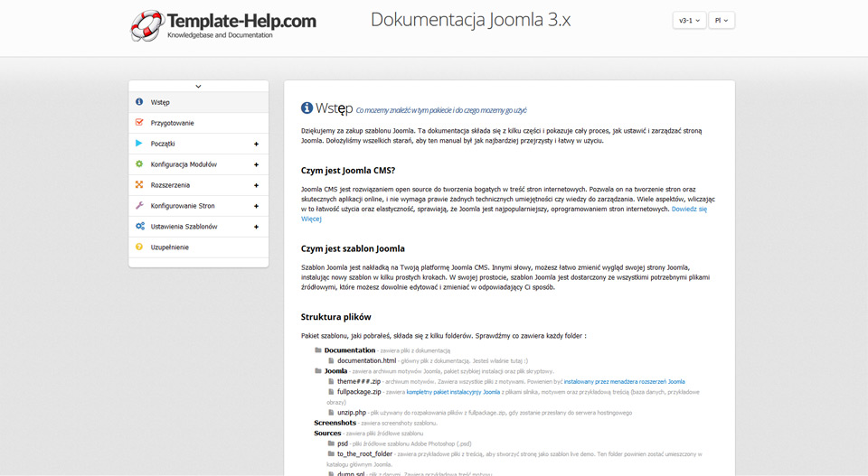
Task: Open the Pl language dropdown
Action: (x=722, y=21)
